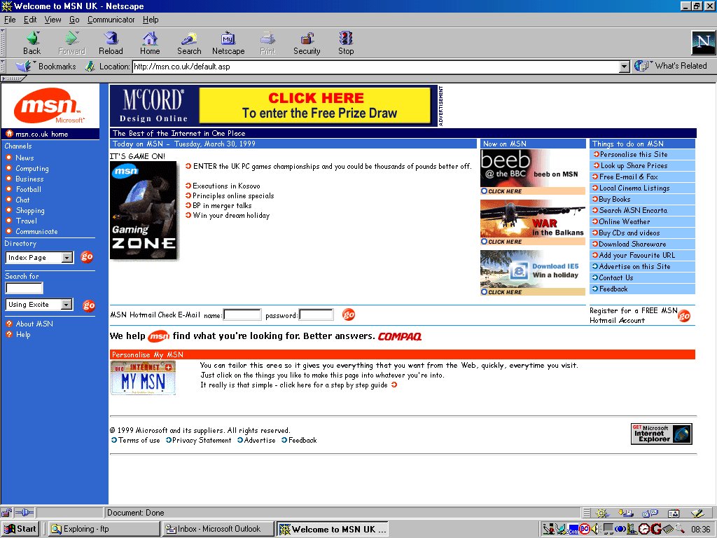Open Exploring - ftp taskbar button
The width and height of the screenshot is (717, 538).
pyautogui.click(x=104, y=529)
